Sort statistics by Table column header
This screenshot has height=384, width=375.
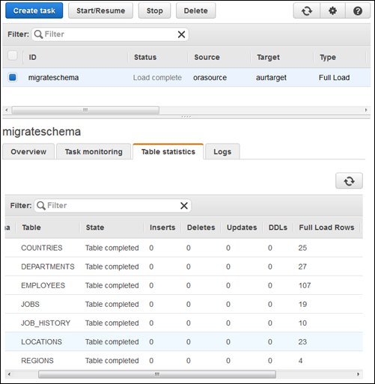31,228
